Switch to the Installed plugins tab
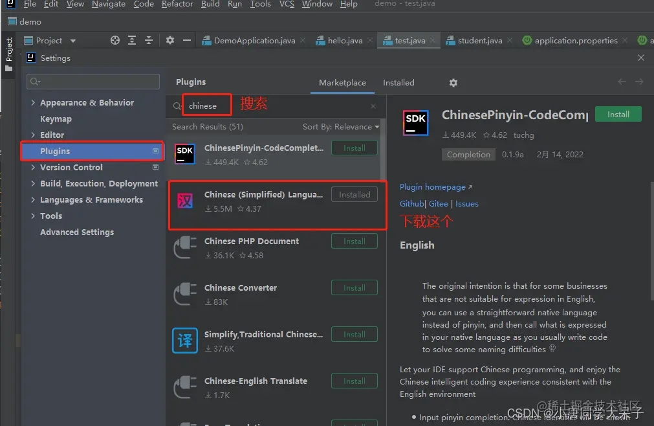 pos(398,83)
